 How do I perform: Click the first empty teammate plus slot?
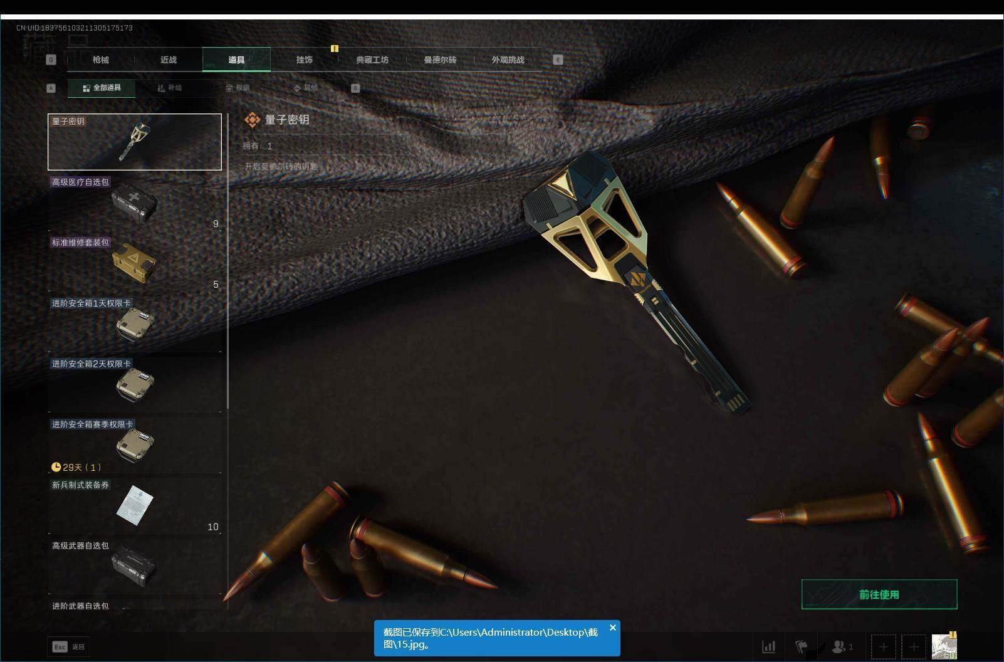click(x=883, y=646)
